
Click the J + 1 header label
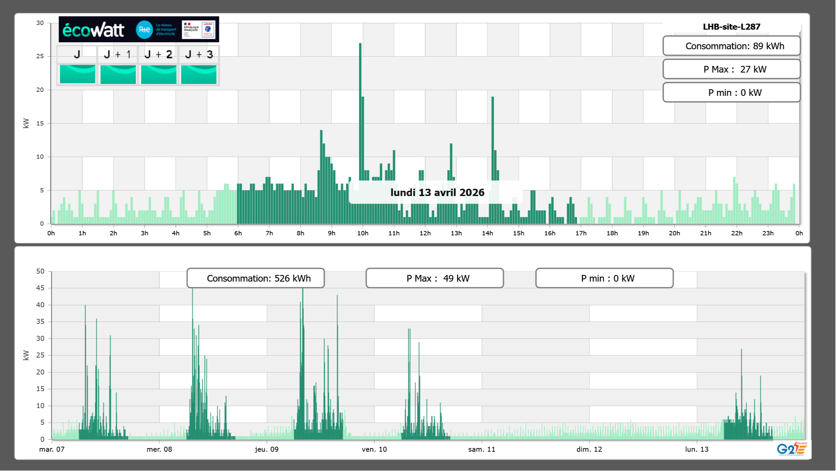tap(118, 54)
